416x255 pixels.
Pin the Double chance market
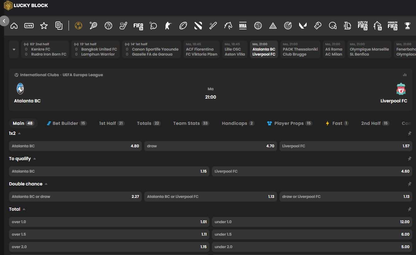409,184
